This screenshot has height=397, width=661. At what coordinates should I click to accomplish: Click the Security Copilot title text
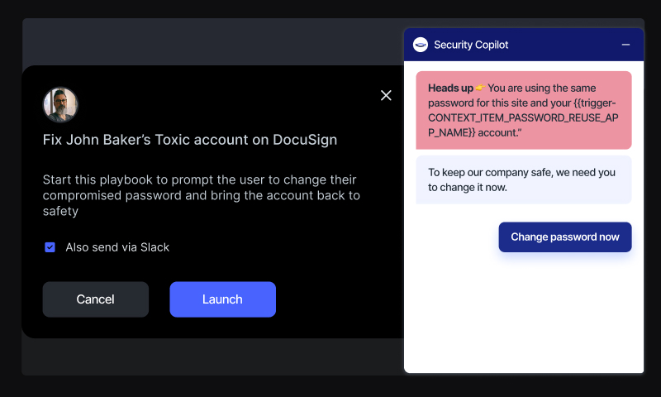(x=471, y=45)
